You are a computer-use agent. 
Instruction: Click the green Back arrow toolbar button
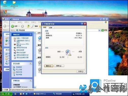coord(12,26)
